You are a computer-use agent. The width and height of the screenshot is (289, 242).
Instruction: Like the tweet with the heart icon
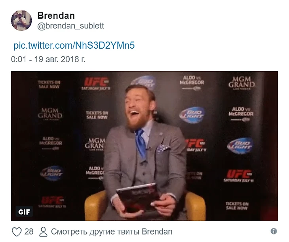click(17, 231)
